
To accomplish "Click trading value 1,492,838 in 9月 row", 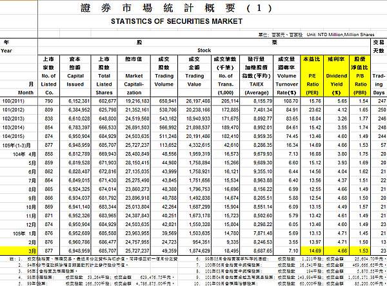I will coord(199,198).
